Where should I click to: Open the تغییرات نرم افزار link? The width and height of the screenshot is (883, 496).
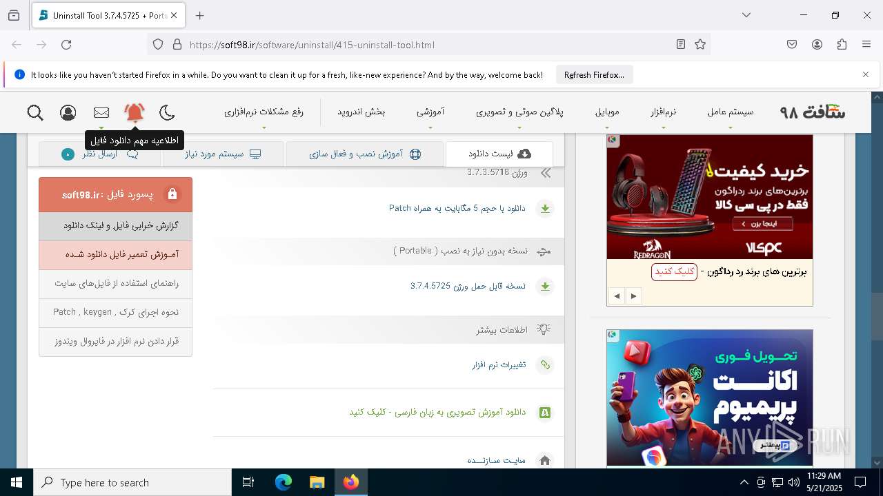pyautogui.click(x=499, y=364)
